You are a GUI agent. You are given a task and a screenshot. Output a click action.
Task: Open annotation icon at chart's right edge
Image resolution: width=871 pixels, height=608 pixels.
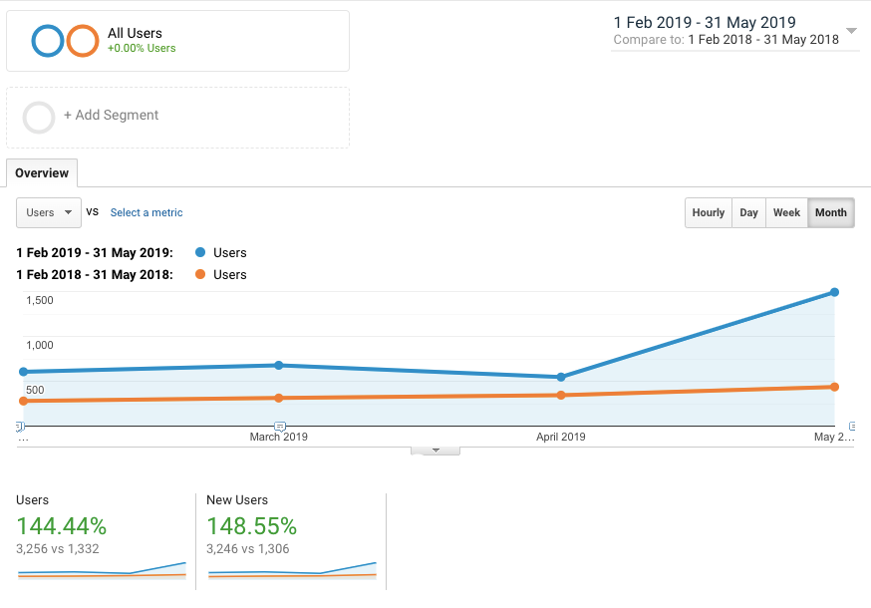pyautogui.click(x=852, y=427)
